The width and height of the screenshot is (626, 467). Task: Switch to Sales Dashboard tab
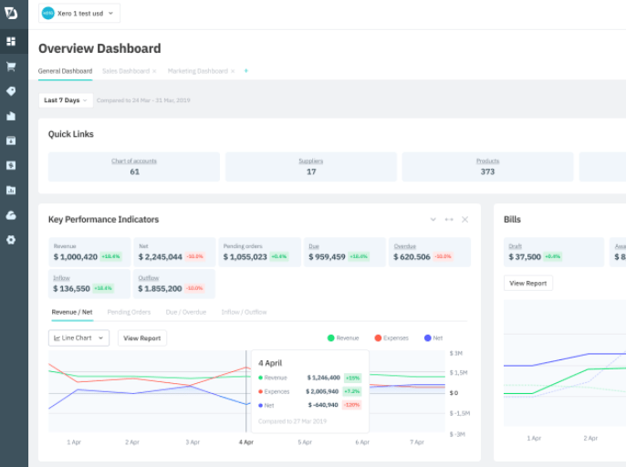pyautogui.click(x=126, y=71)
